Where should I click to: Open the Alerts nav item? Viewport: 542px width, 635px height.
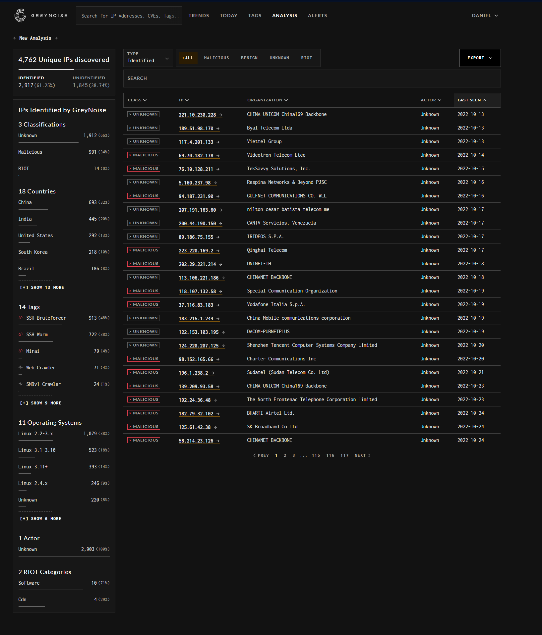(x=317, y=16)
